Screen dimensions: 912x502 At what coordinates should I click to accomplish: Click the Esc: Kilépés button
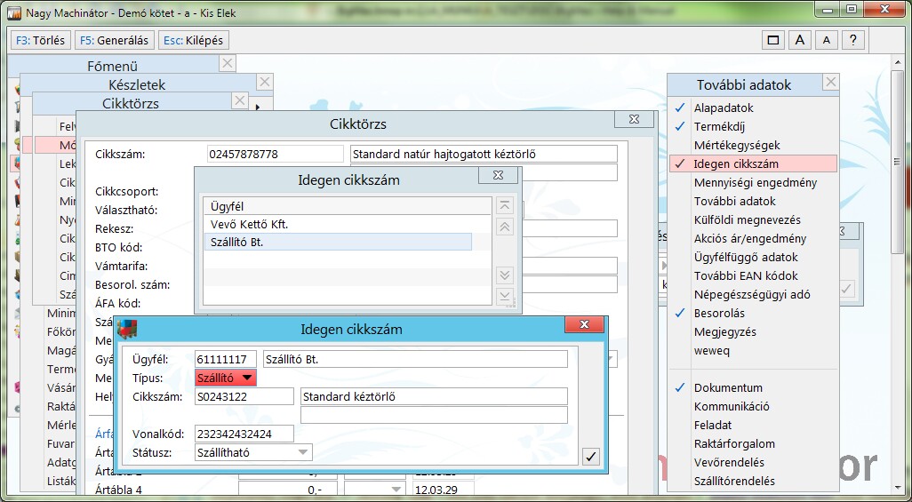tap(193, 40)
